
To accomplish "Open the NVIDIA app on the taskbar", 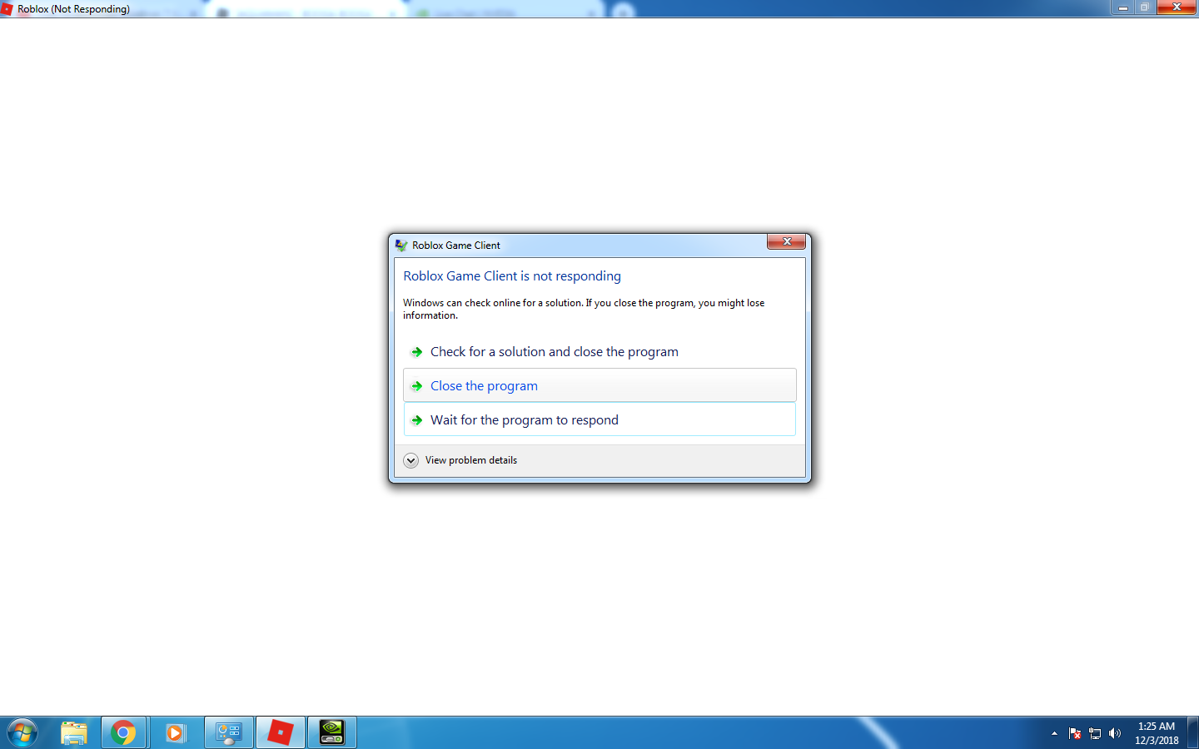I will [332, 732].
